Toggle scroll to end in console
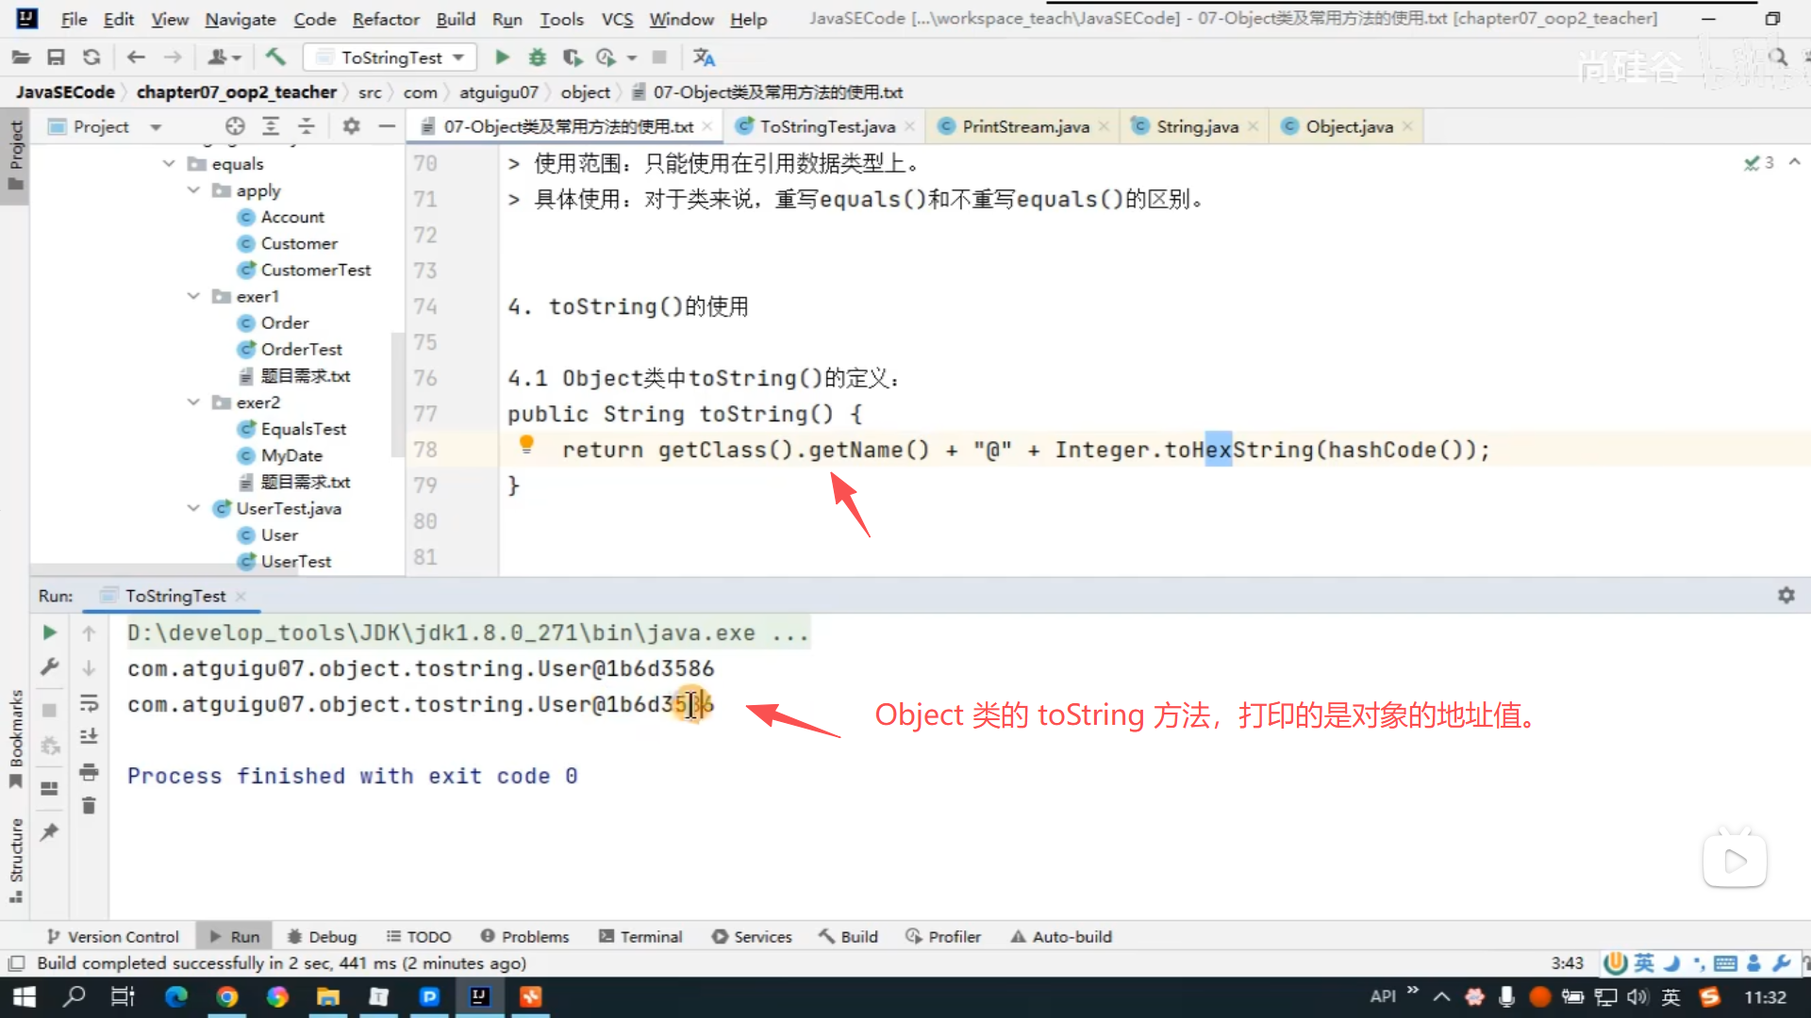This screenshot has width=1811, height=1018. [89, 737]
